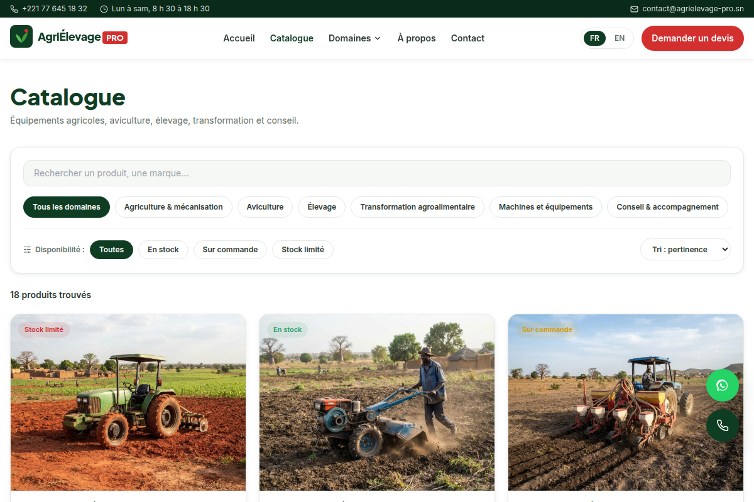This screenshot has width=754, height=502.
Task: Click the Stock limité badge on tractor card
Action: coord(44,329)
